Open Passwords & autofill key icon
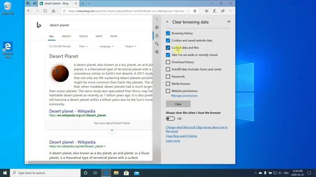Screen dimensions: 316x177 pyautogui.click(x=157, y=44)
